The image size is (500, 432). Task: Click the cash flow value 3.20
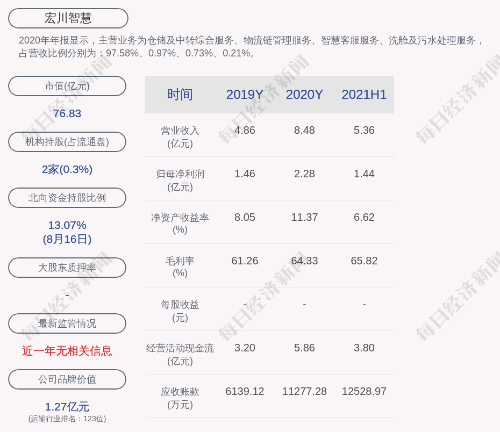click(245, 348)
